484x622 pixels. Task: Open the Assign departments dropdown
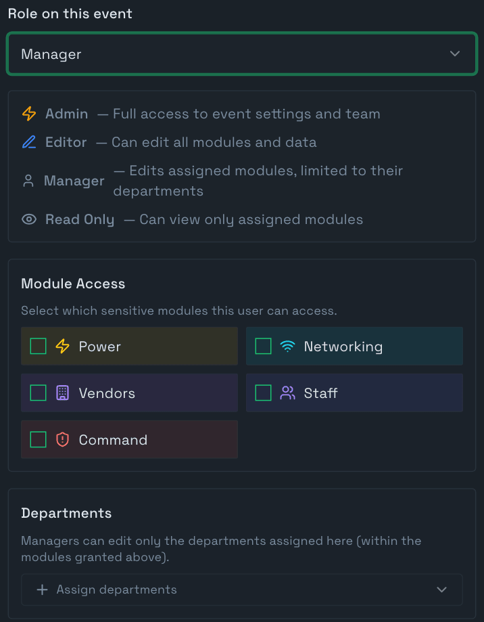point(241,590)
